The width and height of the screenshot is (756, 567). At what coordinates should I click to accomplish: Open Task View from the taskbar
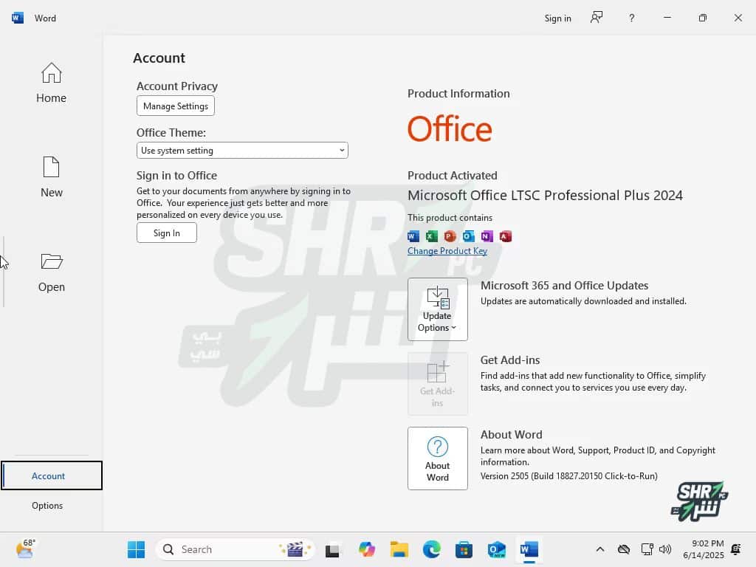tap(332, 549)
